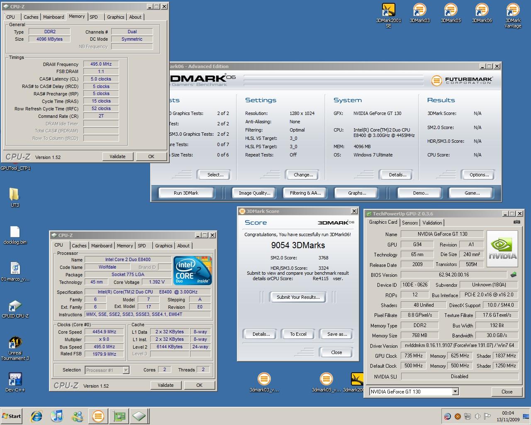Open Internet Explorer from the taskbar
Viewport: 531px width, 425px height.
37,416
